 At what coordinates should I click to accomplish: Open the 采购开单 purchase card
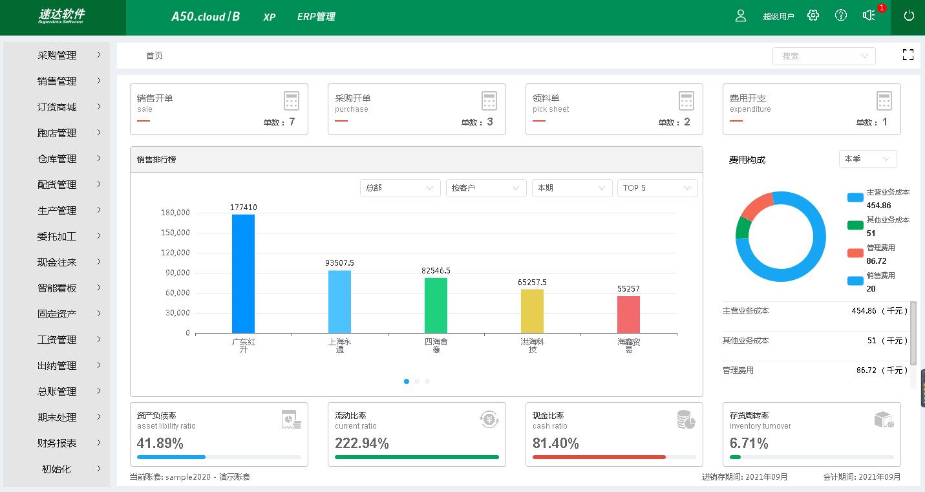[416, 109]
